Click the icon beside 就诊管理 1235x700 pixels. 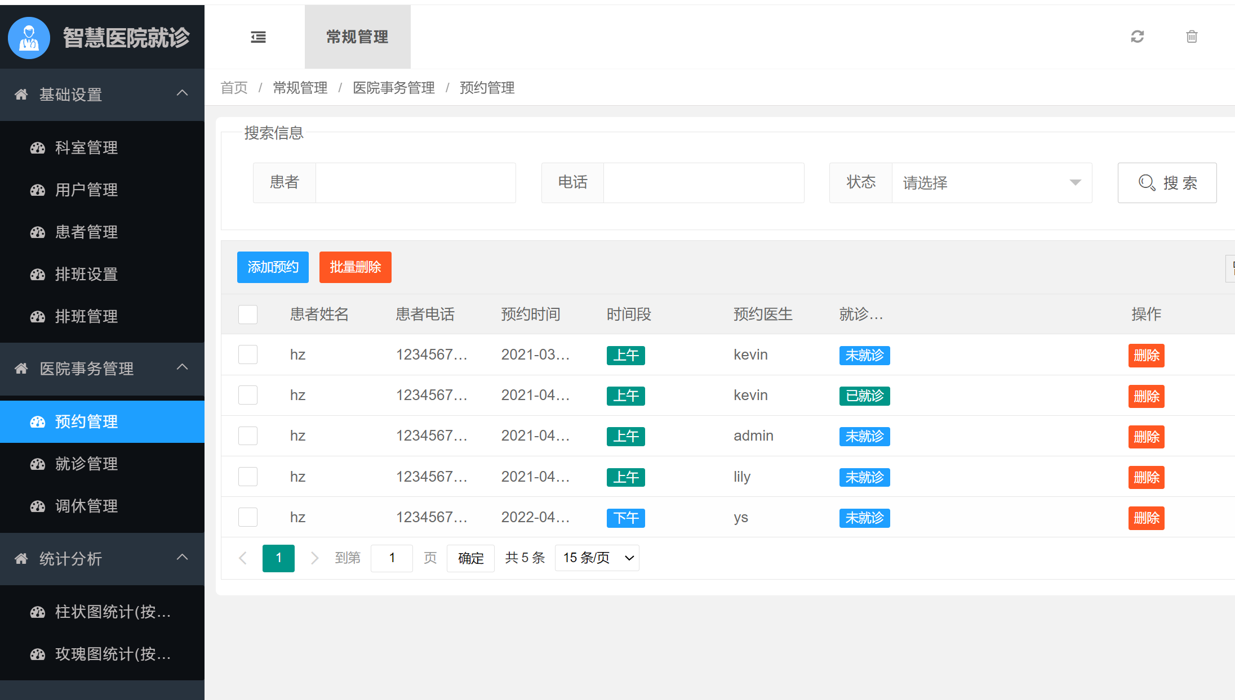tap(37, 464)
